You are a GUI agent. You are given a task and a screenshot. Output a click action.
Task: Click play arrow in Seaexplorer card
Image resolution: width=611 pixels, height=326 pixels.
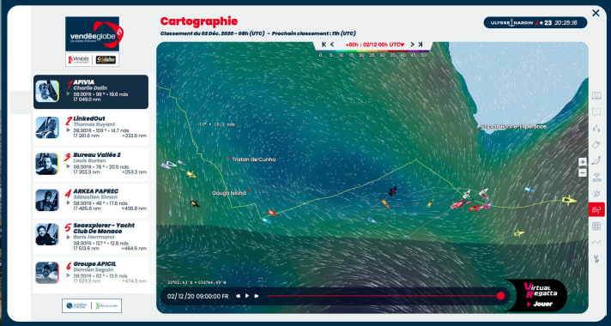click(69, 237)
